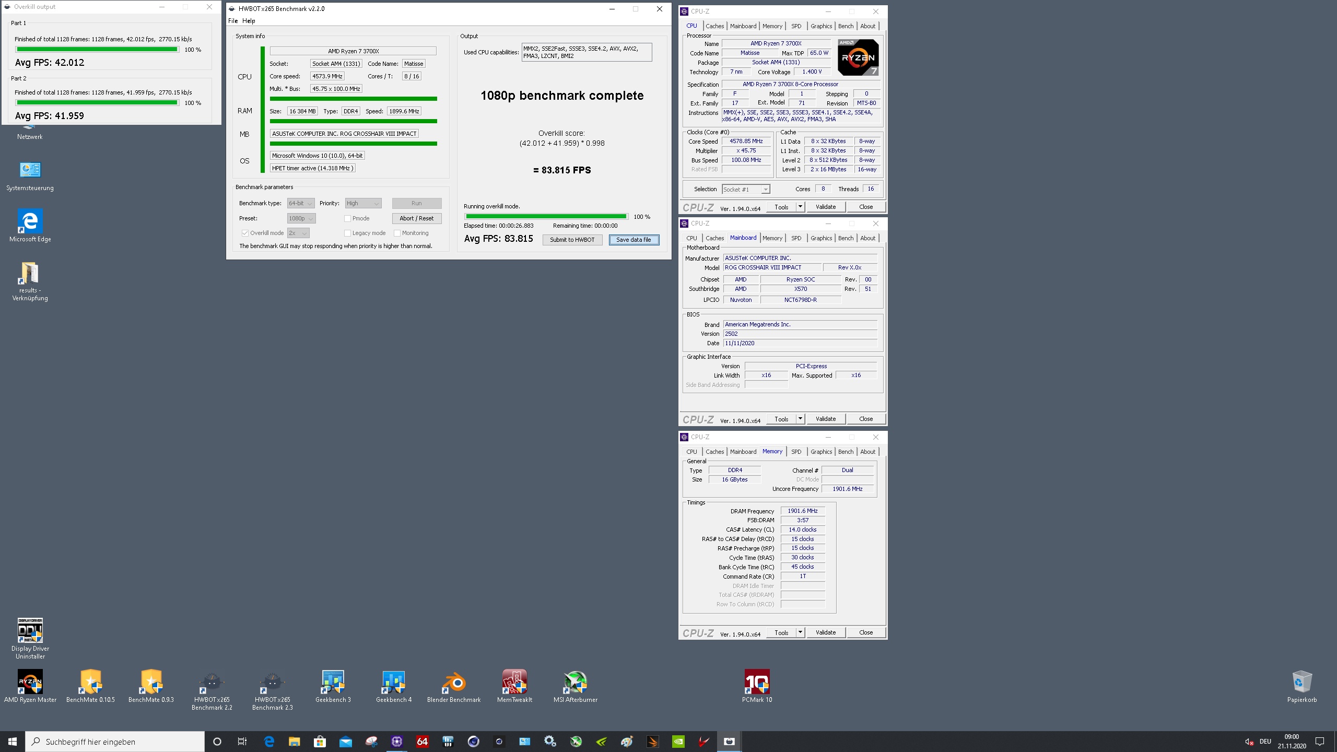Image resolution: width=1337 pixels, height=752 pixels.
Task: Click the Part 2 green progress bar
Action: click(x=97, y=103)
